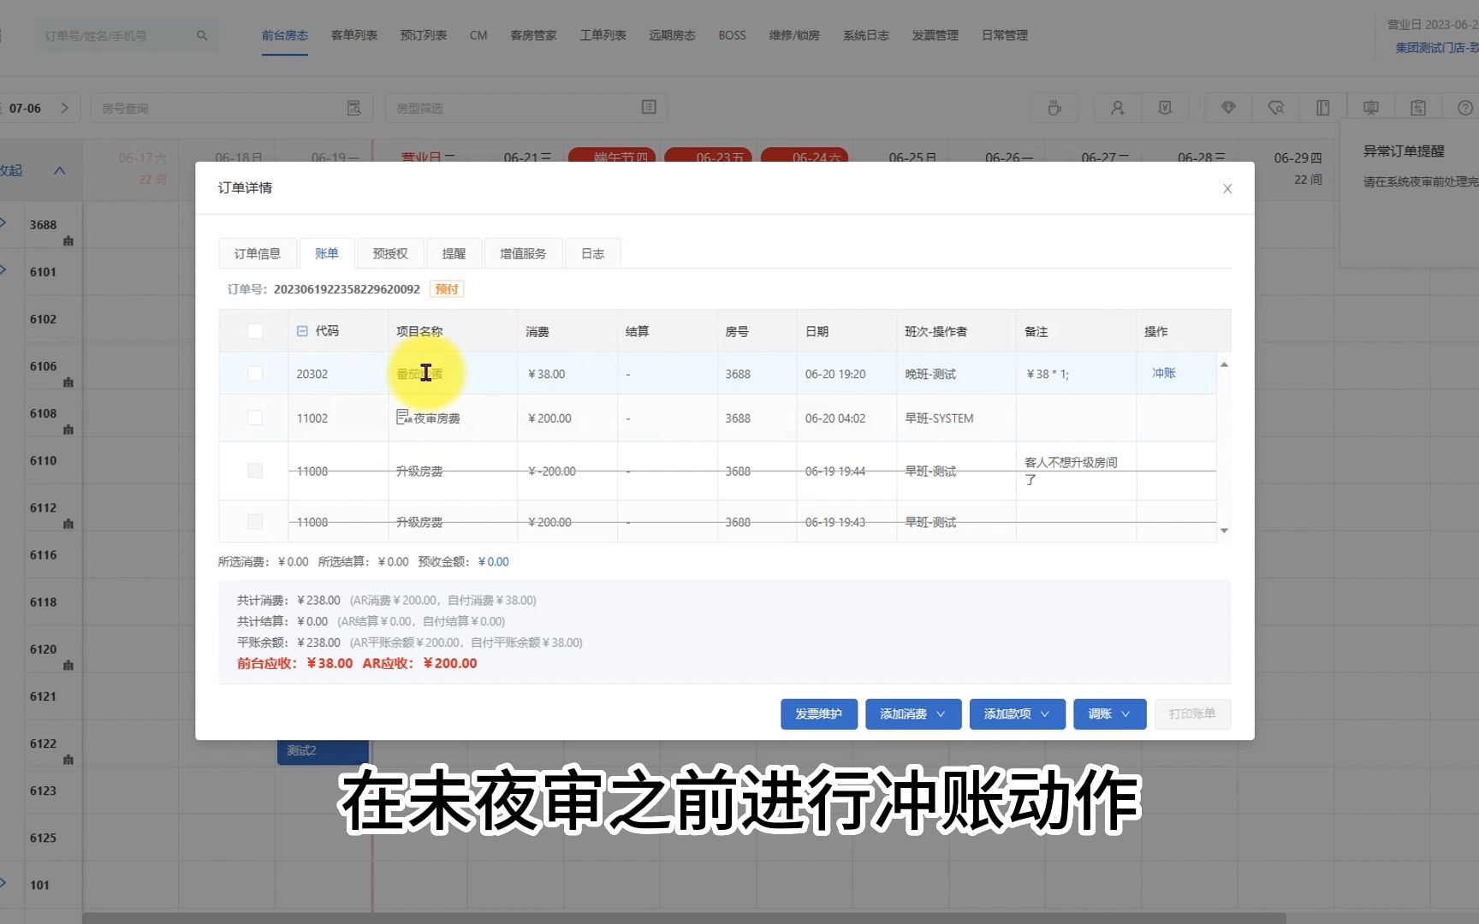This screenshot has height=924, width=1479.
Task: Open the 发票管理 top menu
Action: 936,36
